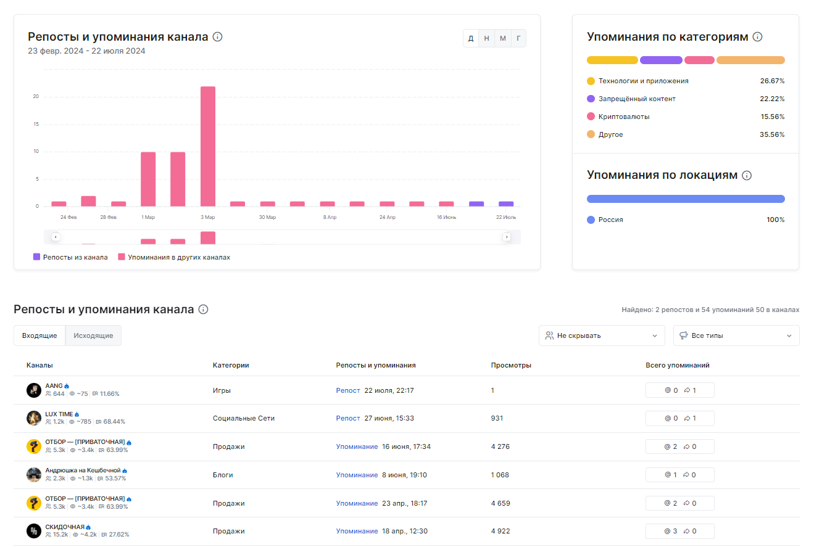The width and height of the screenshot is (814, 547).
Task: Open info icon beside chart title
Action: pyautogui.click(x=217, y=37)
